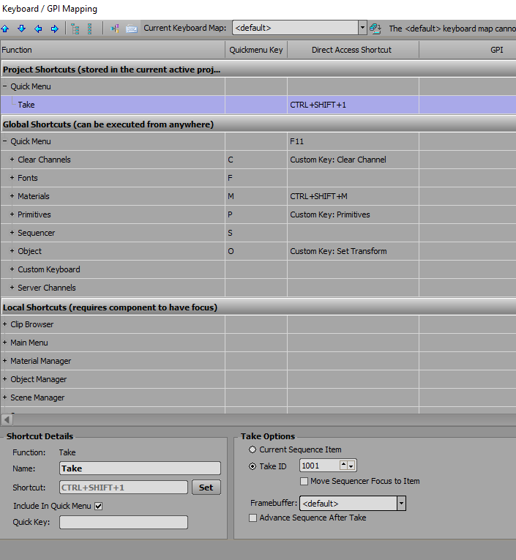Enable Advance Sequence After Take checkbox

tap(253, 518)
